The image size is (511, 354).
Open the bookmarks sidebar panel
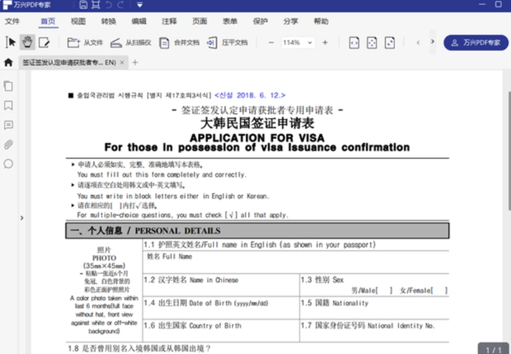click(x=8, y=106)
